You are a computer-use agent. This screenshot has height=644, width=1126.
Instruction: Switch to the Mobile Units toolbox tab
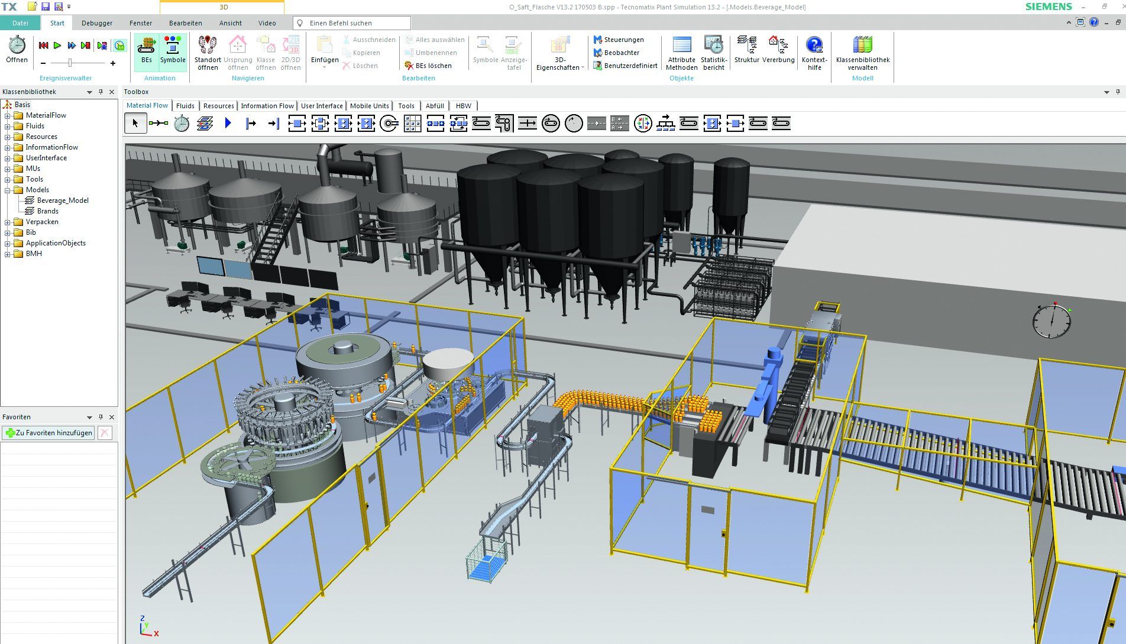pyautogui.click(x=370, y=106)
